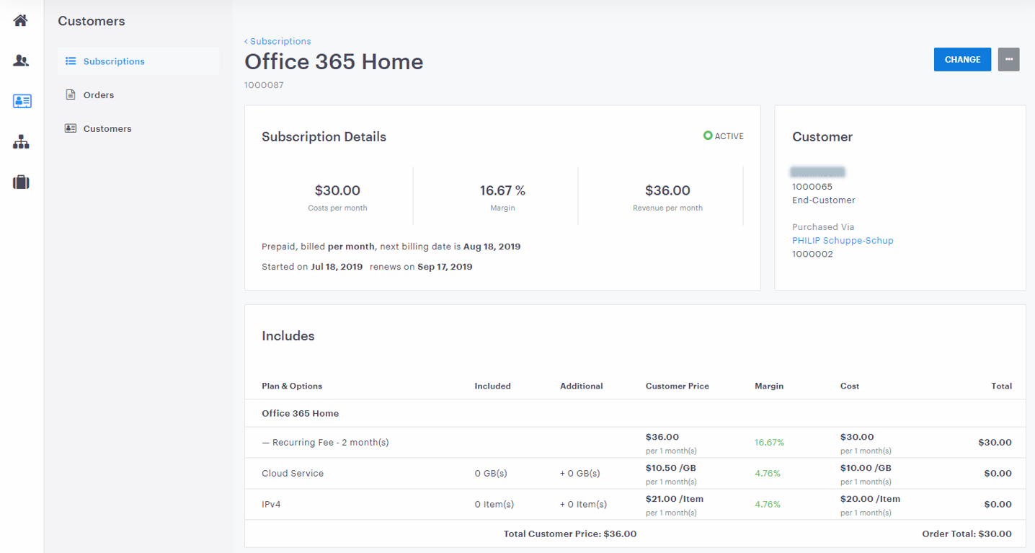Screen dimensions: 1035x553
Task: Click the Customer card heading
Action: pyautogui.click(x=822, y=137)
